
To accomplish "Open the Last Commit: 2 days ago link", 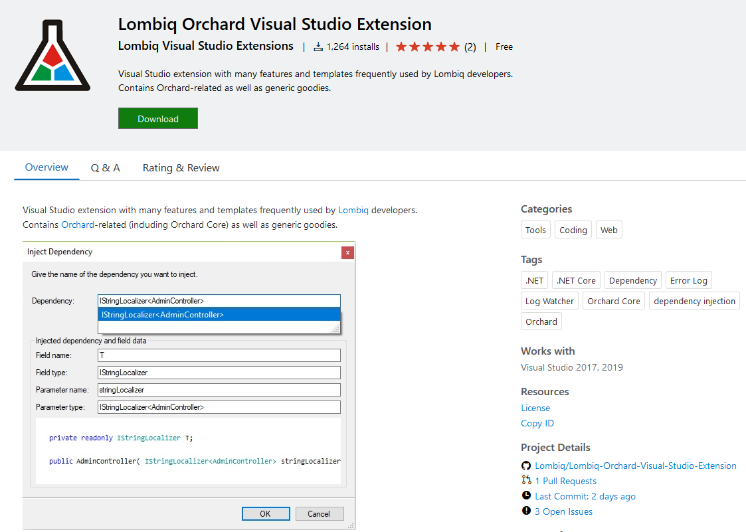I will (x=585, y=496).
